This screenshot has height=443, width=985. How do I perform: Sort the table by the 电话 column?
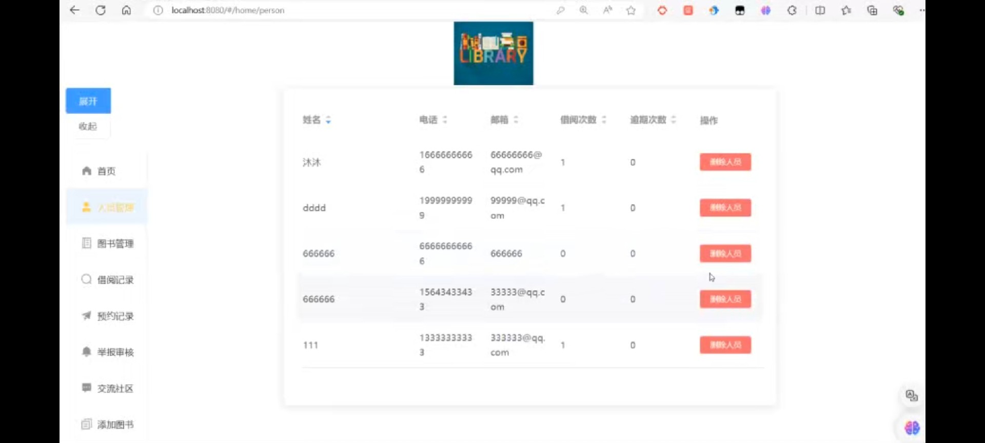[x=445, y=119]
